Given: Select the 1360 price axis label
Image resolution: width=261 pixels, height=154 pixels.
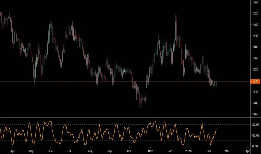Looking at the screenshot, I should point(255,58).
